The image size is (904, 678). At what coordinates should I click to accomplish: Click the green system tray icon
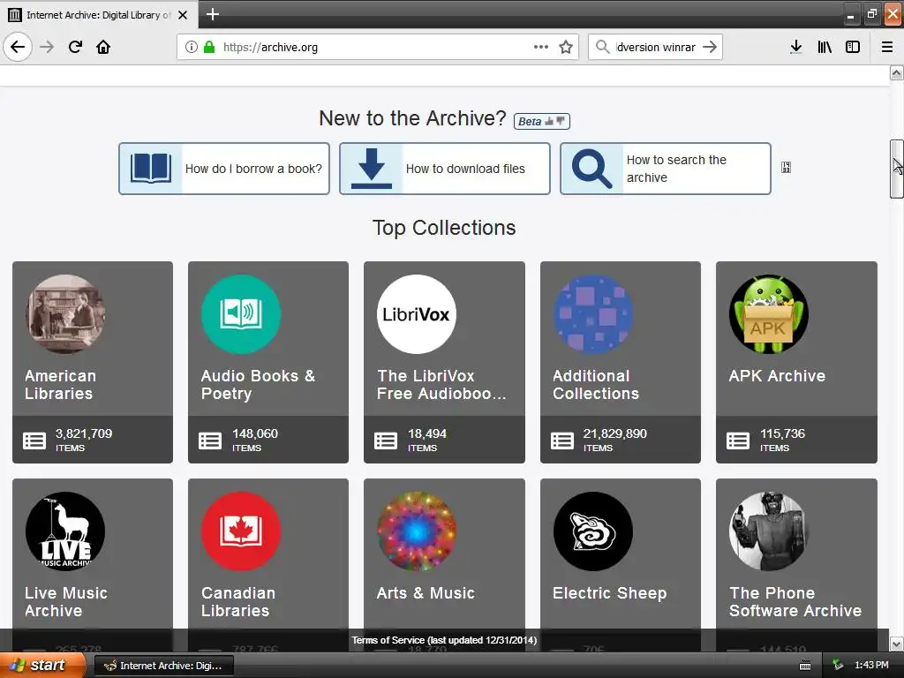(838, 665)
